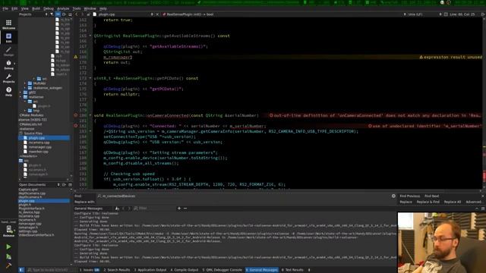Open settings.cpp in Open Documents list
Image resolution: width=486 pixels, height=273 pixels.
click(27, 231)
